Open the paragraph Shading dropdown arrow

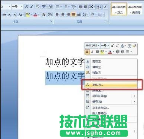point(96,14)
